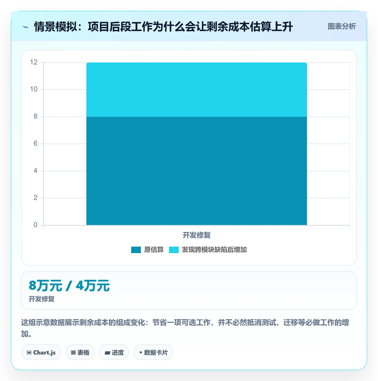Click the square icon in the Chart.js chip
378x381 pixels.
click(29, 352)
